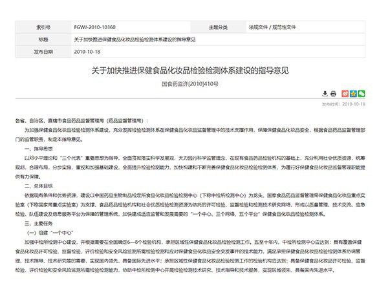The image size is (388, 291).
Task: Share the article via WeChat icon
Action: (362, 94)
